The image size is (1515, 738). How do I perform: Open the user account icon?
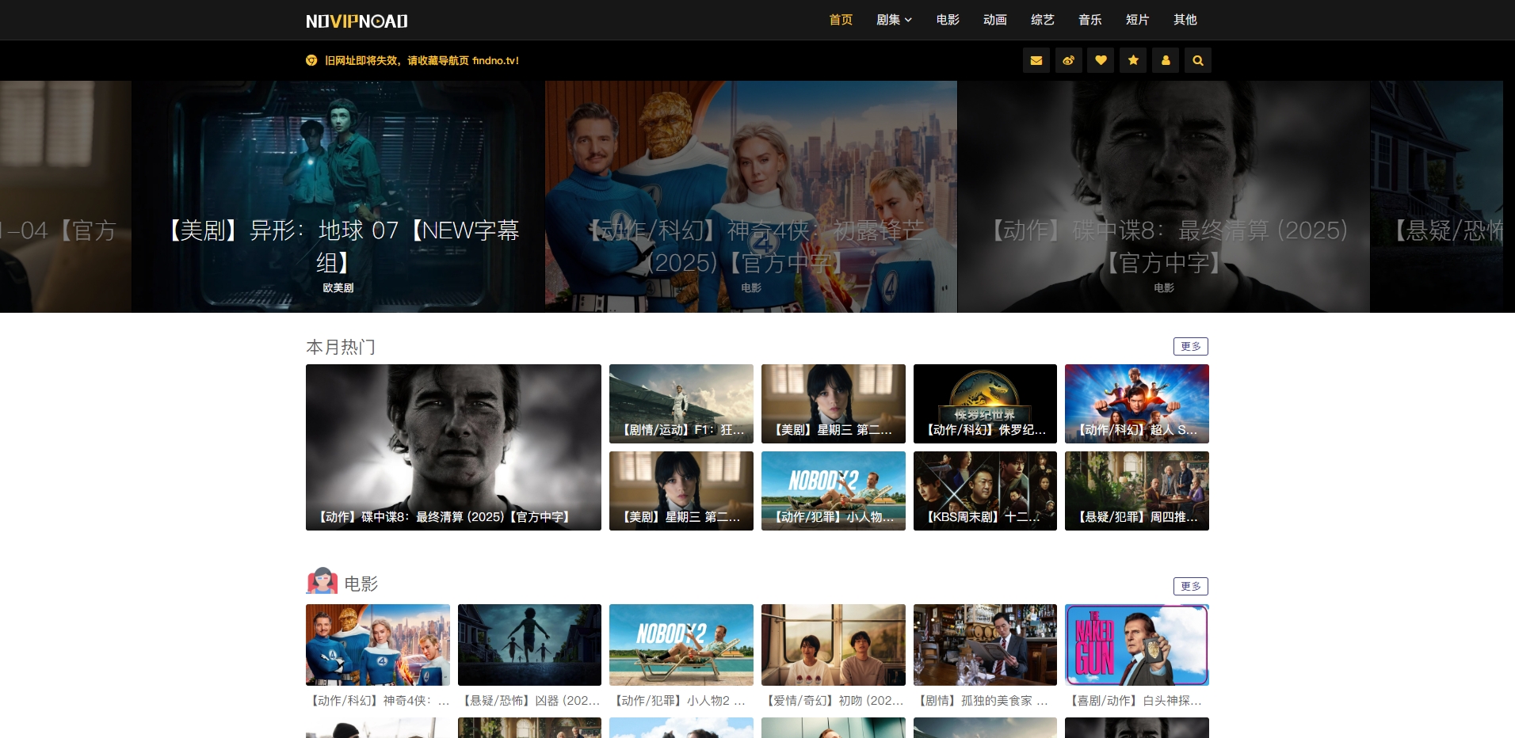click(1166, 60)
